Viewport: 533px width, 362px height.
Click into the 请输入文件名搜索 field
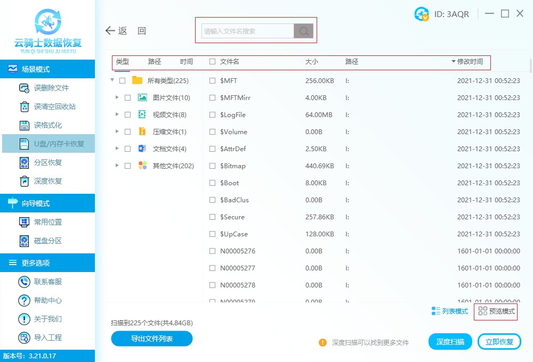248,31
